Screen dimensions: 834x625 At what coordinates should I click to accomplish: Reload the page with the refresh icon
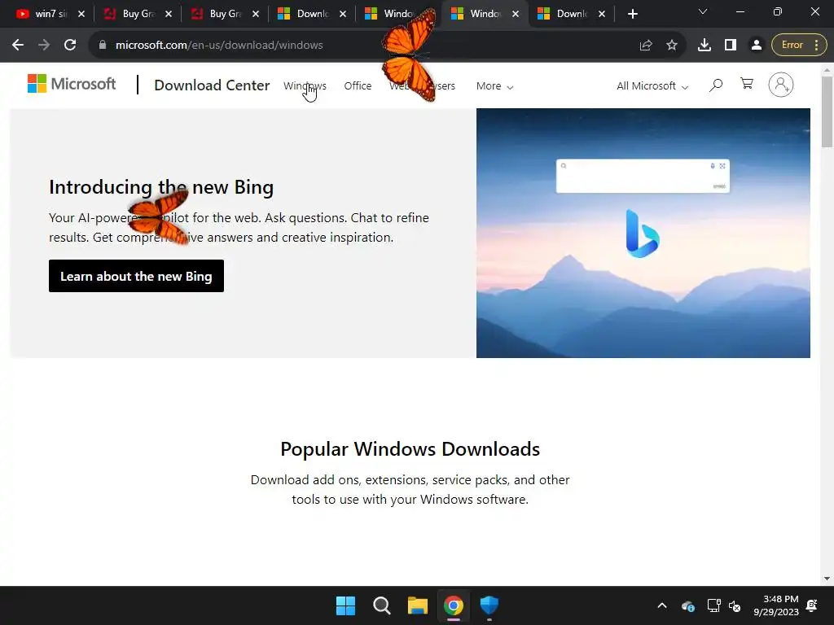70,46
